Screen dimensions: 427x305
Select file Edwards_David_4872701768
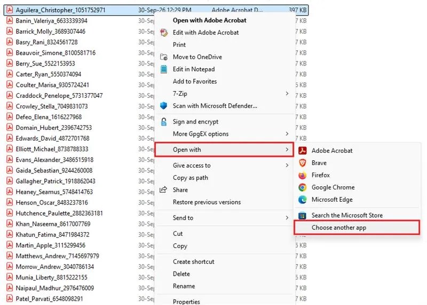click(52, 138)
